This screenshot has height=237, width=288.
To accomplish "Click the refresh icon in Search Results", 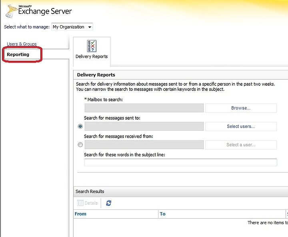I will (108, 203).
